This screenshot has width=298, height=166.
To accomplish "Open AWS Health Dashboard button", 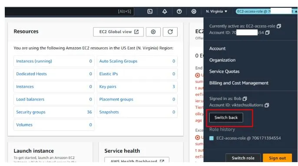I will point(137,160).
